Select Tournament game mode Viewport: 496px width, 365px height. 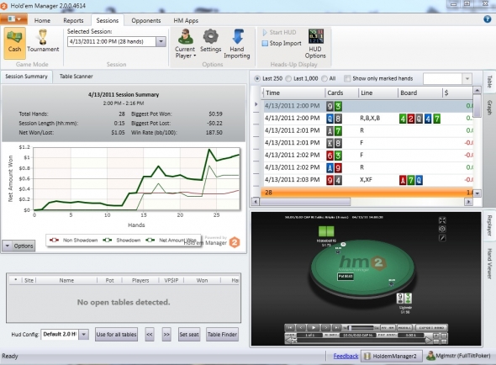43,41
